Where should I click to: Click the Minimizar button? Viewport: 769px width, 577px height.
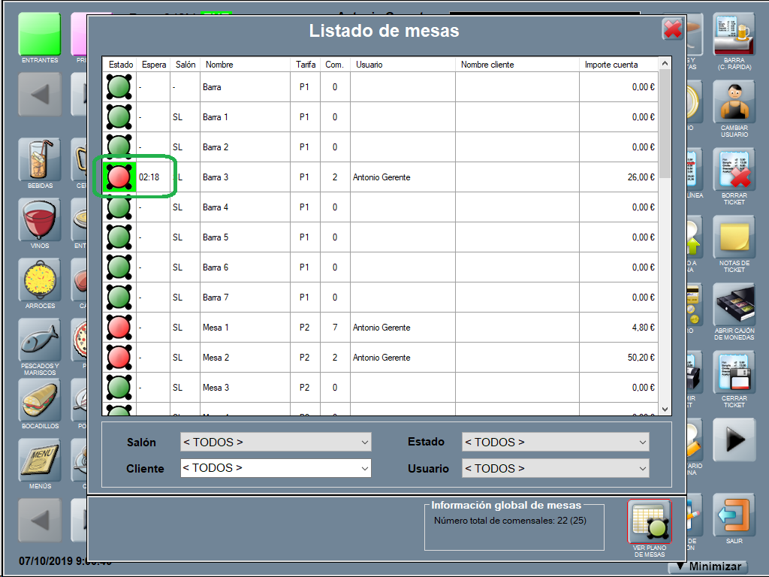pos(709,567)
